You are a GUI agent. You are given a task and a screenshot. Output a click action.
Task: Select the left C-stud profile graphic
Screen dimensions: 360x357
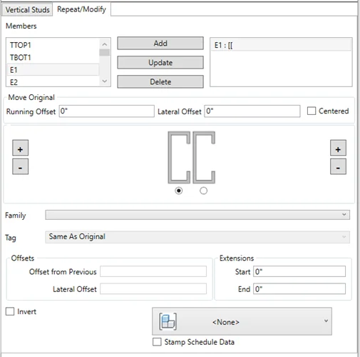point(179,157)
